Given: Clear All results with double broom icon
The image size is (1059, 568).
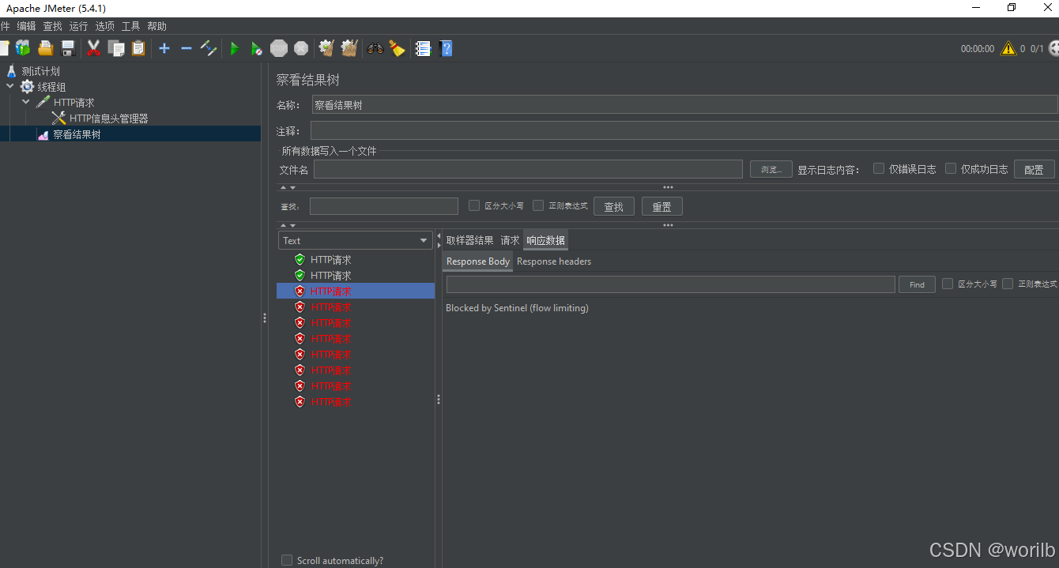Looking at the screenshot, I should click(349, 48).
